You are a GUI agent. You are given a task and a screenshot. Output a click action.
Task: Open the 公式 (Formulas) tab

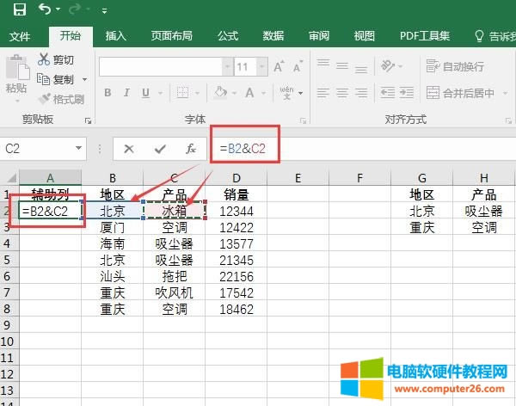click(228, 35)
